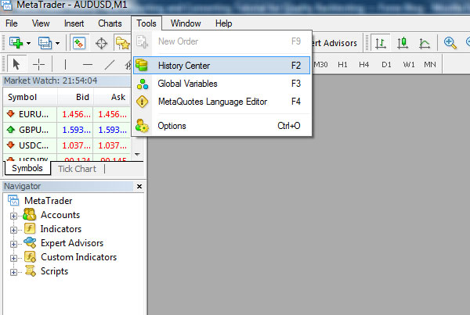Select the Horizontal Line drawing tool
The width and height of the screenshot is (470, 315).
88,64
